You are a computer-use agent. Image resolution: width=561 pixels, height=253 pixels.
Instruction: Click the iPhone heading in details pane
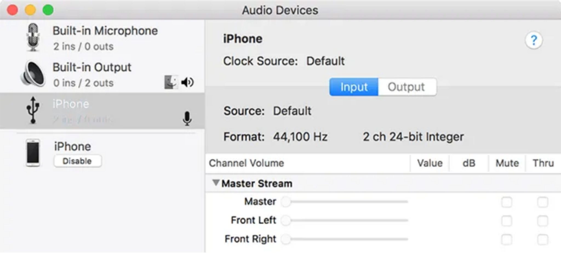(x=243, y=39)
